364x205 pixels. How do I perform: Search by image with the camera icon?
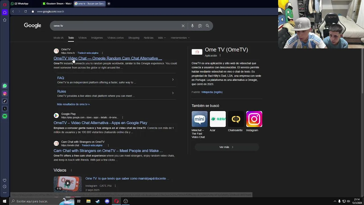[x=200, y=26]
